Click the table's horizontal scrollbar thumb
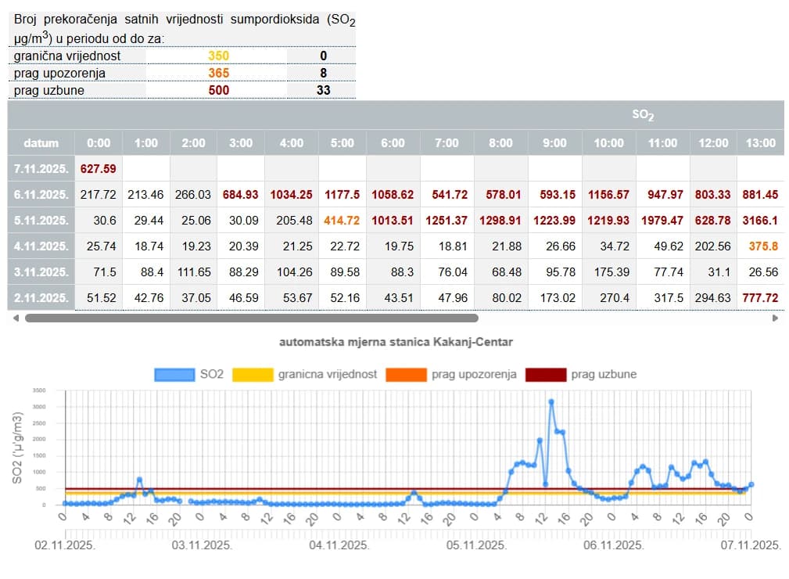This screenshot has width=789, height=579. pos(251,318)
